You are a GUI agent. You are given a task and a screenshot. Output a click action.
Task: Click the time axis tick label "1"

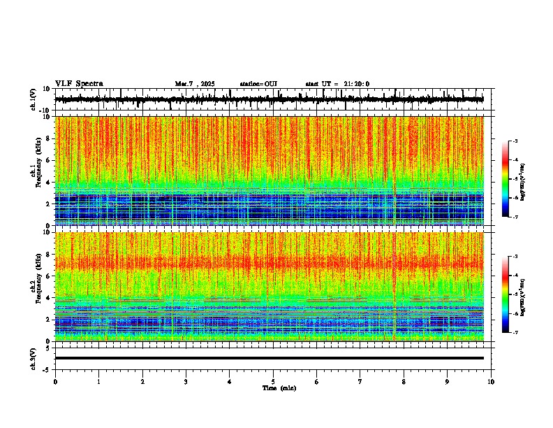click(x=98, y=382)
